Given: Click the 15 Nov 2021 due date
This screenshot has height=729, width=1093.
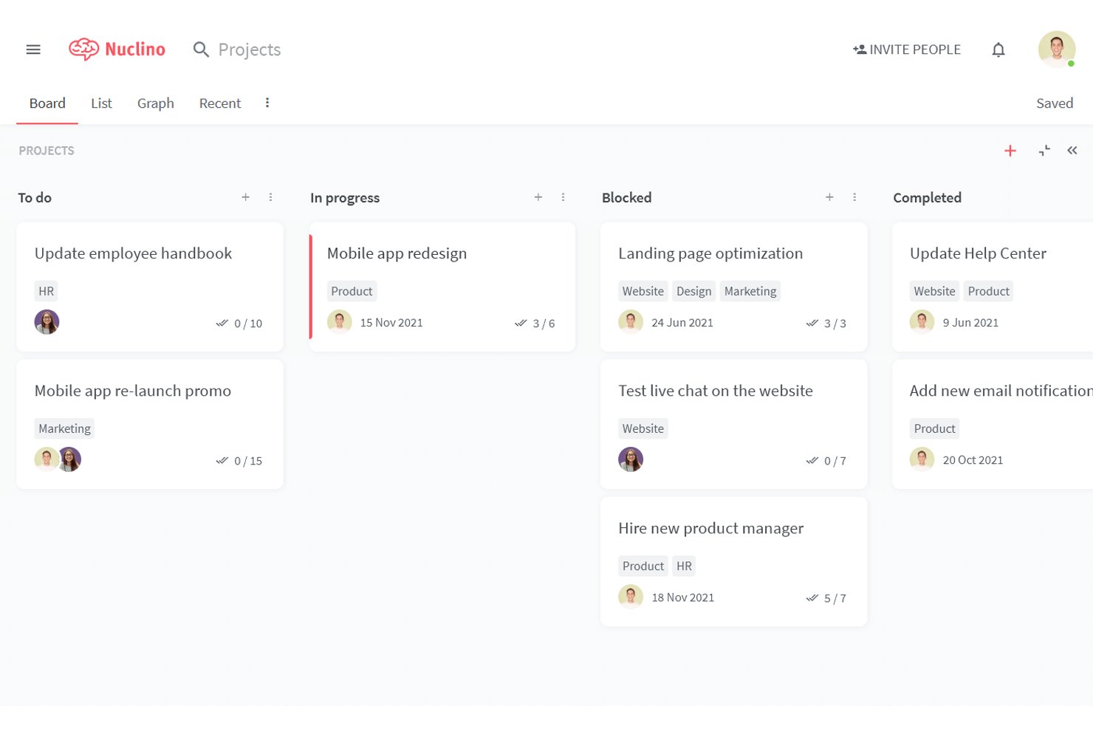Looking at the screenshot, I should (391, 323).
